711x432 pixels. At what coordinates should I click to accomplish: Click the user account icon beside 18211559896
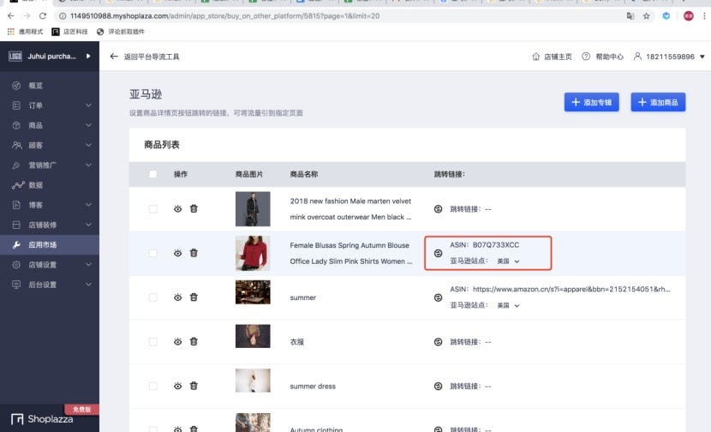pos(637,57)
